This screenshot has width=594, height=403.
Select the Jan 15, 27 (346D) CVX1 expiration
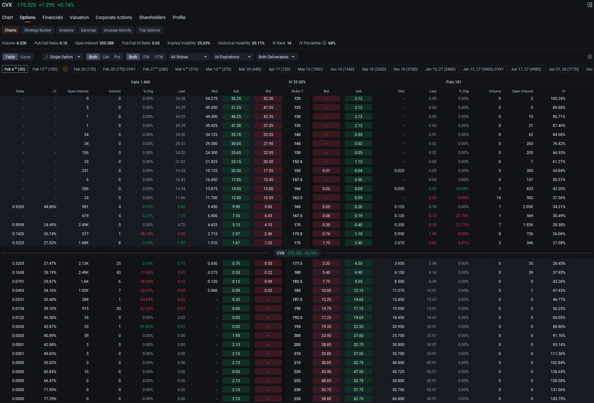pos(483,69)
